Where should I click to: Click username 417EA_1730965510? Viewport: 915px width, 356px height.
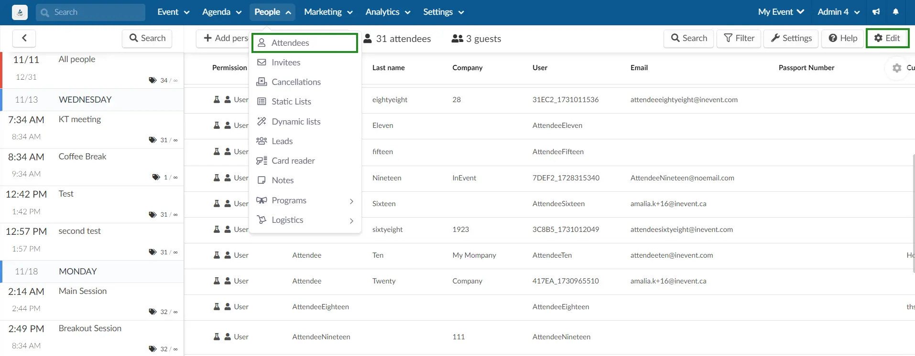565,281
